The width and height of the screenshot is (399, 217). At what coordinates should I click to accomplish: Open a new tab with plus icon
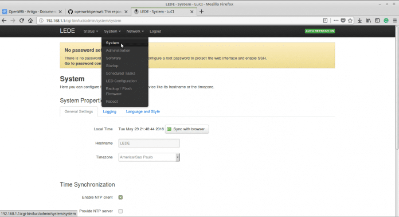202,11
